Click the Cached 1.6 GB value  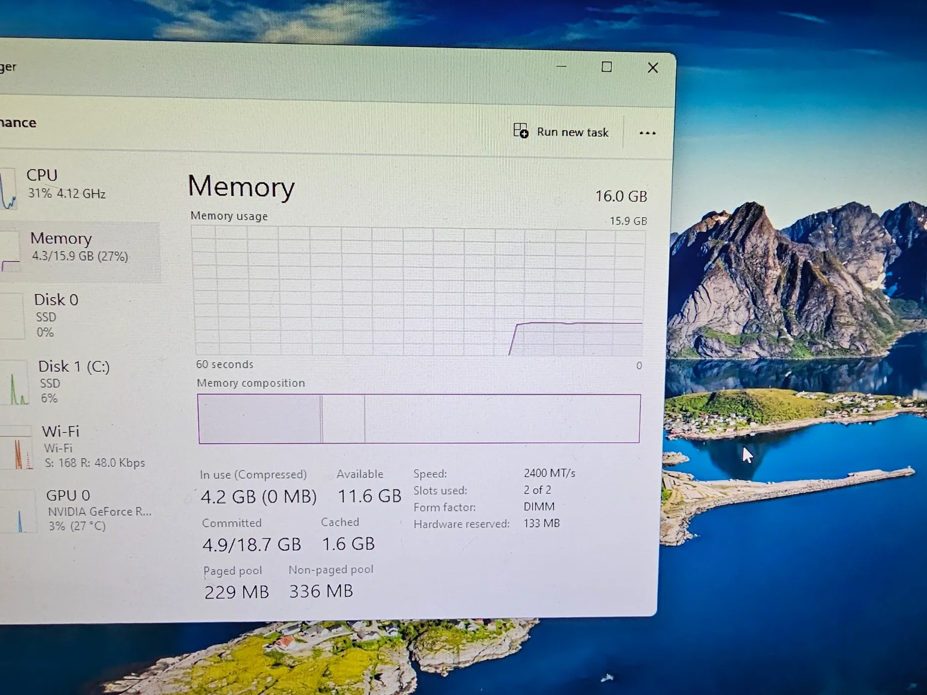[348, 544]
